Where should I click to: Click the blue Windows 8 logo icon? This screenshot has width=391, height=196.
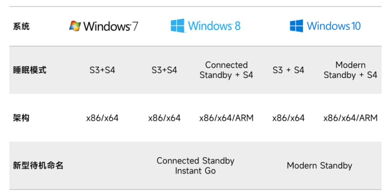click(178, 26)
